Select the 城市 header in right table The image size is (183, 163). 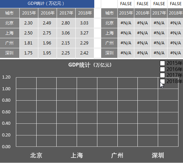point(109,13)
